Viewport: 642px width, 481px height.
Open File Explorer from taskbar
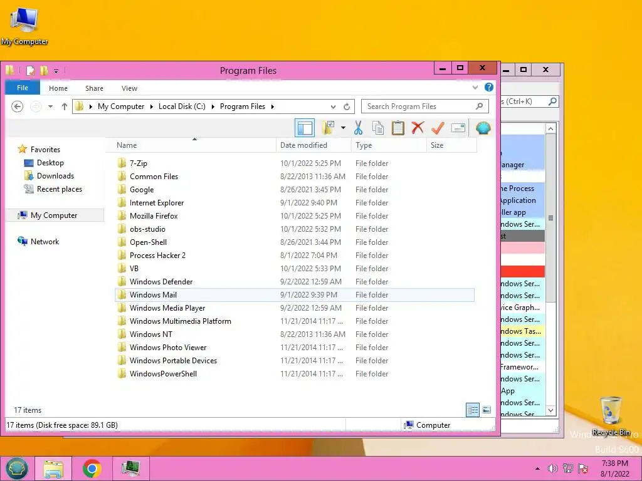(53, 468)
